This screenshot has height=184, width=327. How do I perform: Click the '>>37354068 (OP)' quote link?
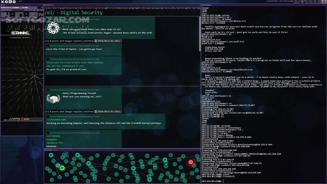(56, 120)
